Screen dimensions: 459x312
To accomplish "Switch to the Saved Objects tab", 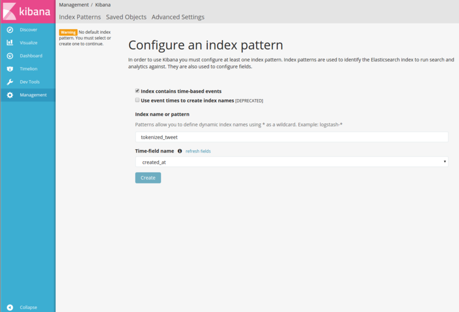I will pyautogui.click(x=126, y=17).
